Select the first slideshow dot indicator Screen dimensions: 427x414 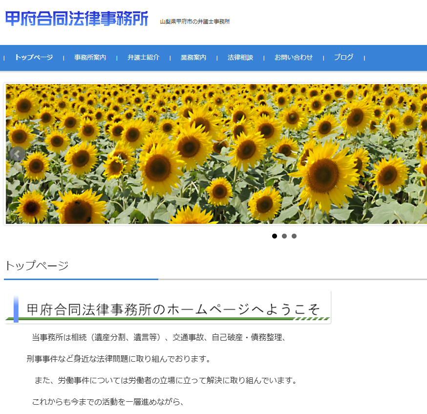pyautogui.click(x=275, y=236)
